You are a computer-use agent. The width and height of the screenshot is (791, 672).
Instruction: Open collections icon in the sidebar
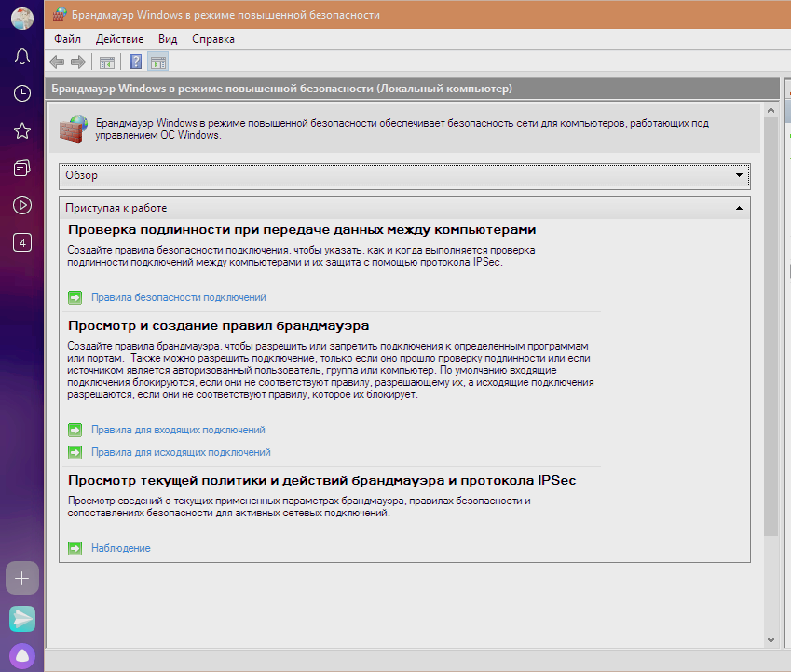pyautogui.click(x=22, y=168)
